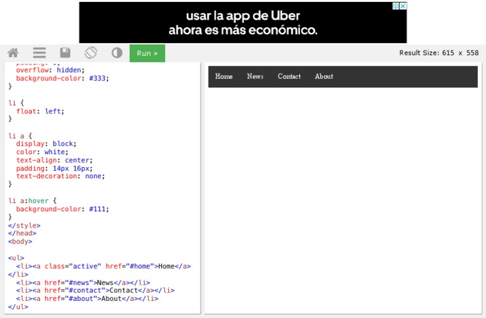Open the Uber app advertisement banner
The image size is (486, 318).
(242, 23)
